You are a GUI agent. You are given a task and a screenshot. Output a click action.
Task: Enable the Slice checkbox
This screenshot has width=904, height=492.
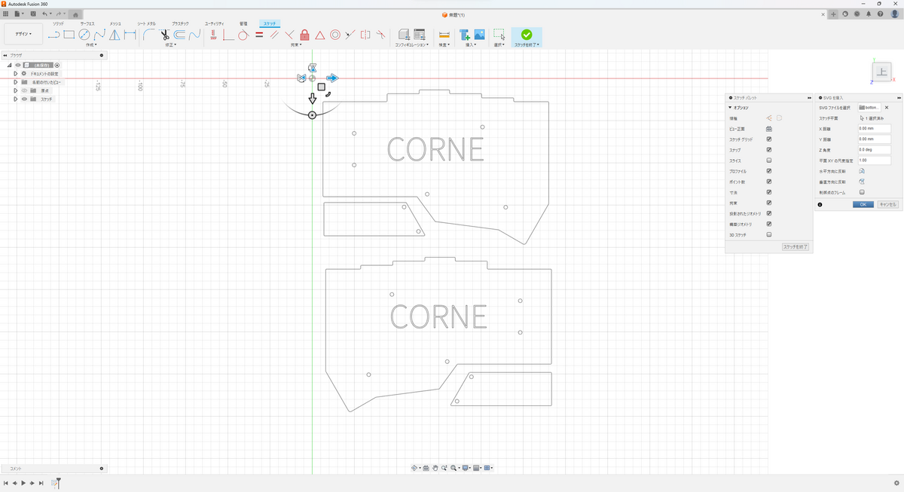click(x=769, y=160)
